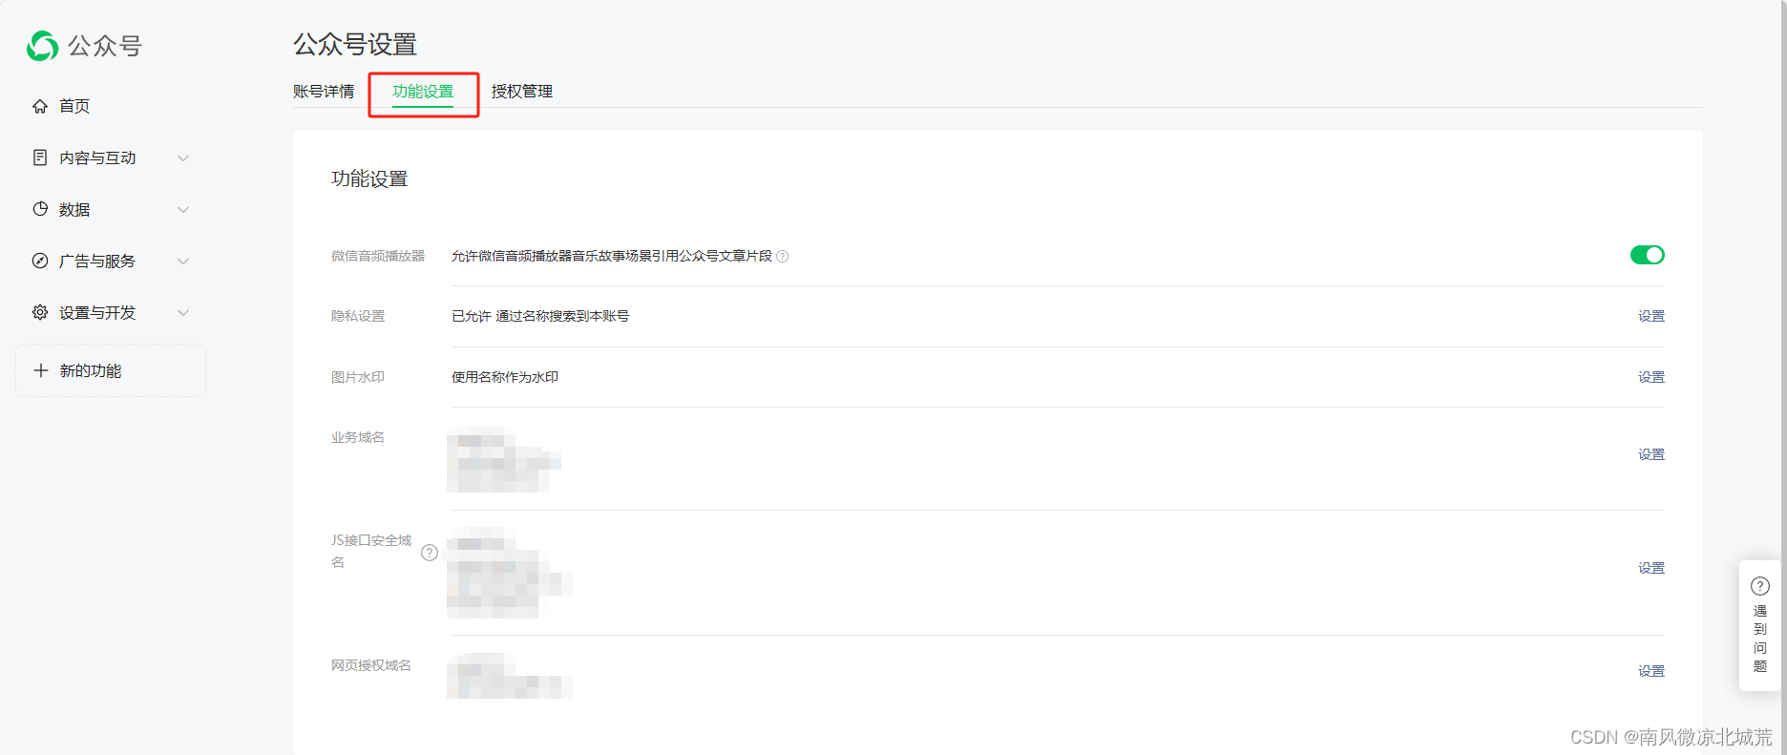Screen dimensions: 1787x755
Task: Click the document icon beside 内容与互动
Action: [x=40, y=157]
